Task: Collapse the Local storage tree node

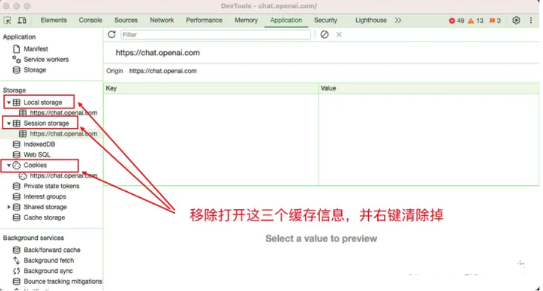Action: [8, 103]
